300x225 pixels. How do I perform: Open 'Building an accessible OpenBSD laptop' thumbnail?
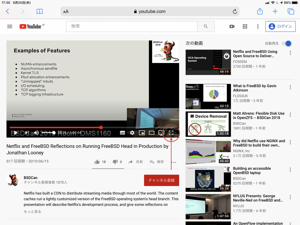[208, 179]
